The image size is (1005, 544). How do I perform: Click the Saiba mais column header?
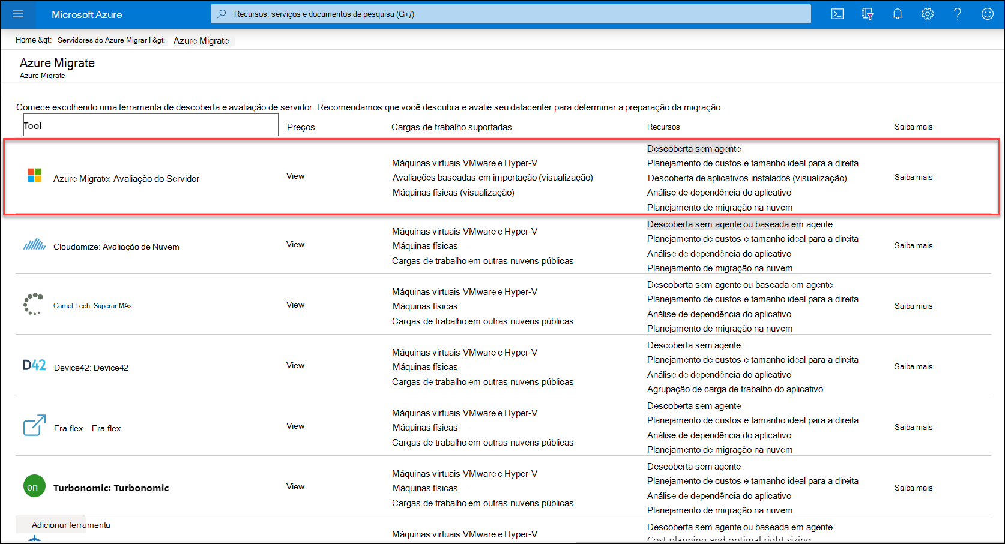pos(913,127)
